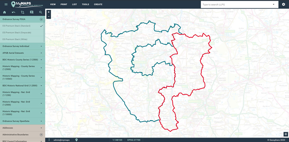289x142 pixels.
Task: Zoom in the map with plus button
Action: tap(49, 12)
